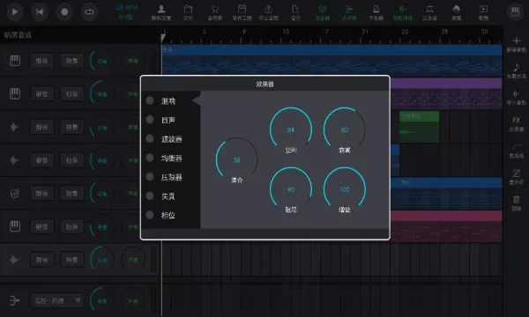The image size is (529, 317).
Task: Select the green audio clip
Action: tap(419, 127)
